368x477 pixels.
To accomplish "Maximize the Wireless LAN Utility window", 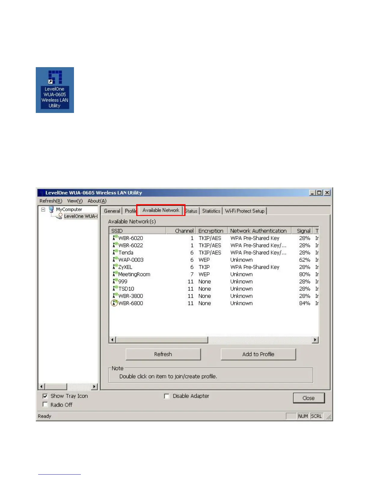I will (320, 193).
